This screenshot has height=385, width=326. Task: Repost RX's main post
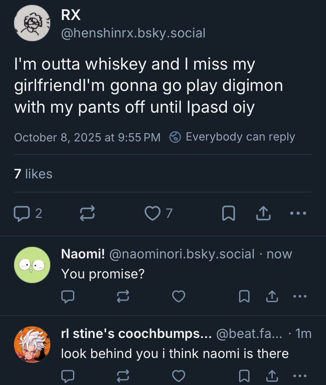(87, 213)
